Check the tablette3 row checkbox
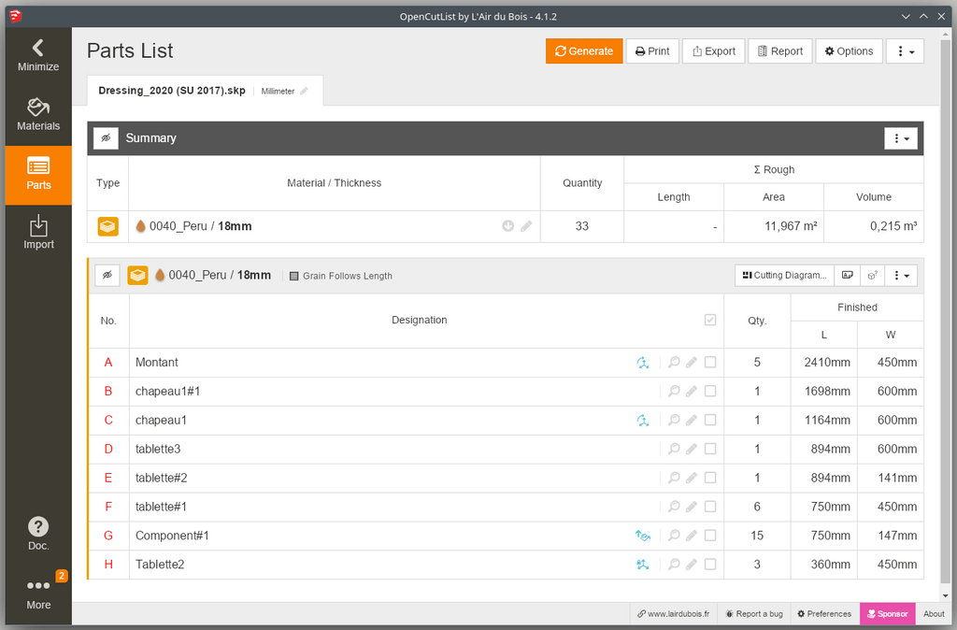Viewport: 957px width, 630px height. click(x=710, y=449)
